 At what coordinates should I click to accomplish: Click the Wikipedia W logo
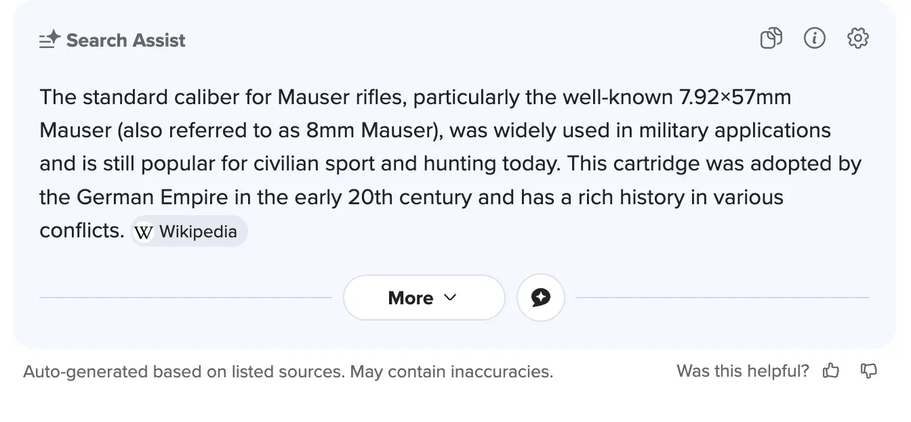click(144, 232)
